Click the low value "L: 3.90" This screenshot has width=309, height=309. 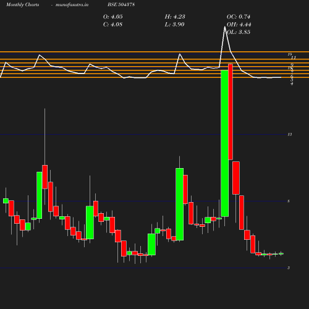(x=174, y=25)
